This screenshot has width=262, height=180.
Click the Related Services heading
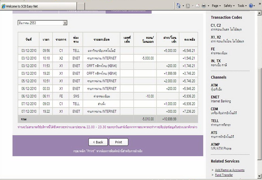[x=225, y=161]
